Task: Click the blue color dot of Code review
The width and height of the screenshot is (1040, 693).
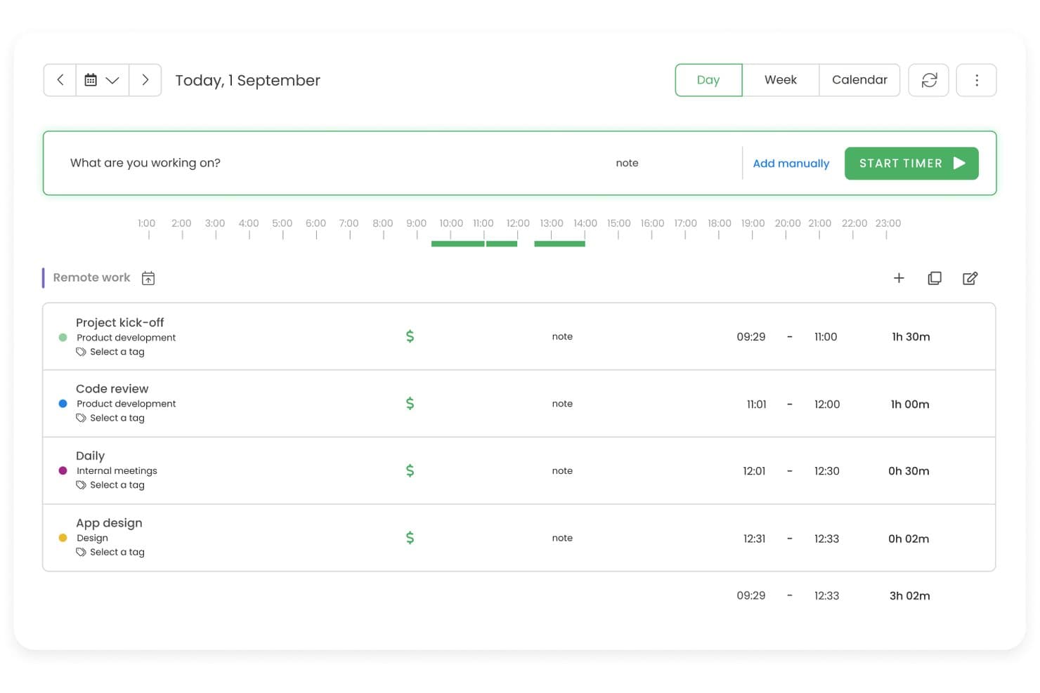Action: coord(63,404)
